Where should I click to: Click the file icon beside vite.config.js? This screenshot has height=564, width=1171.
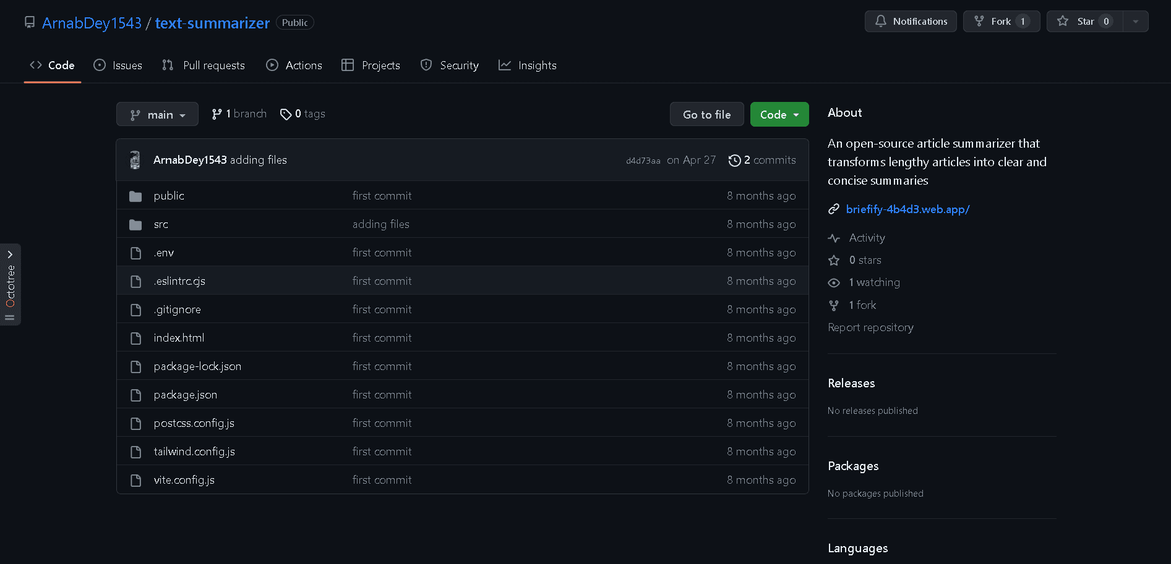pyautogui.click(x=135, y=480)
